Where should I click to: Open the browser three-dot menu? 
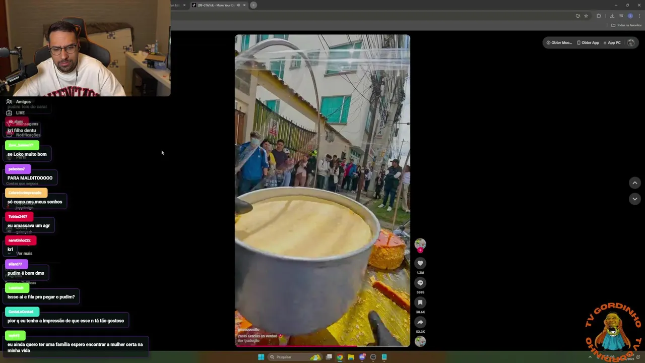coord(639,16)
